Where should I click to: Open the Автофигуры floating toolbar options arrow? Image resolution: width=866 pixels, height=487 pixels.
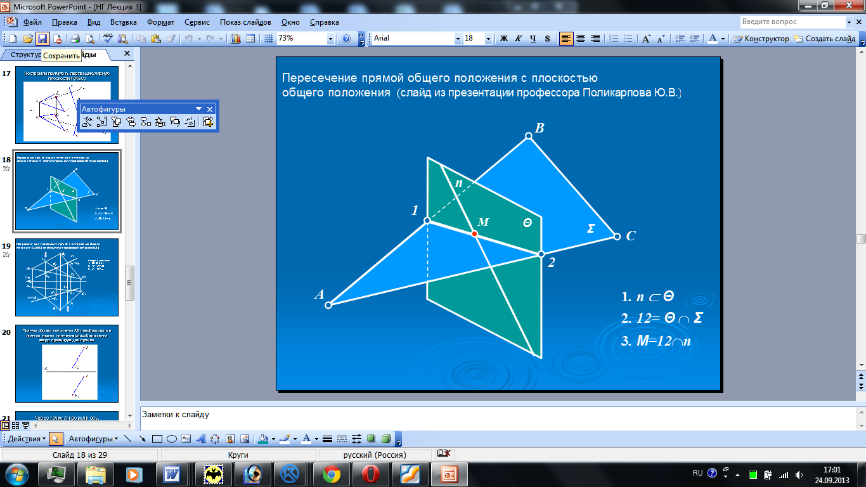pyautogui.click(x=198, y=109)
